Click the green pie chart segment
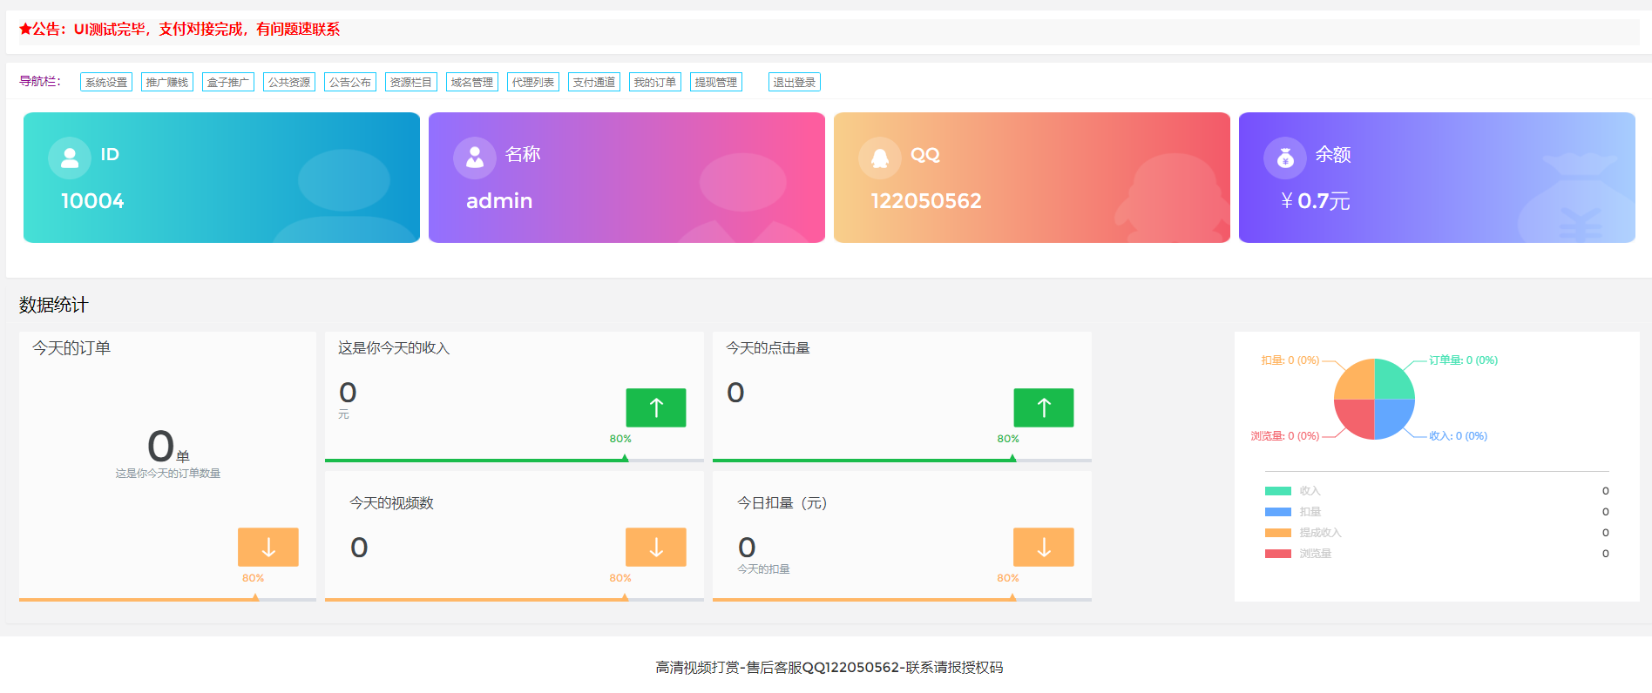Viewport: 1652px width, 693px height. pyautogui.click(x=1391, y=380)
